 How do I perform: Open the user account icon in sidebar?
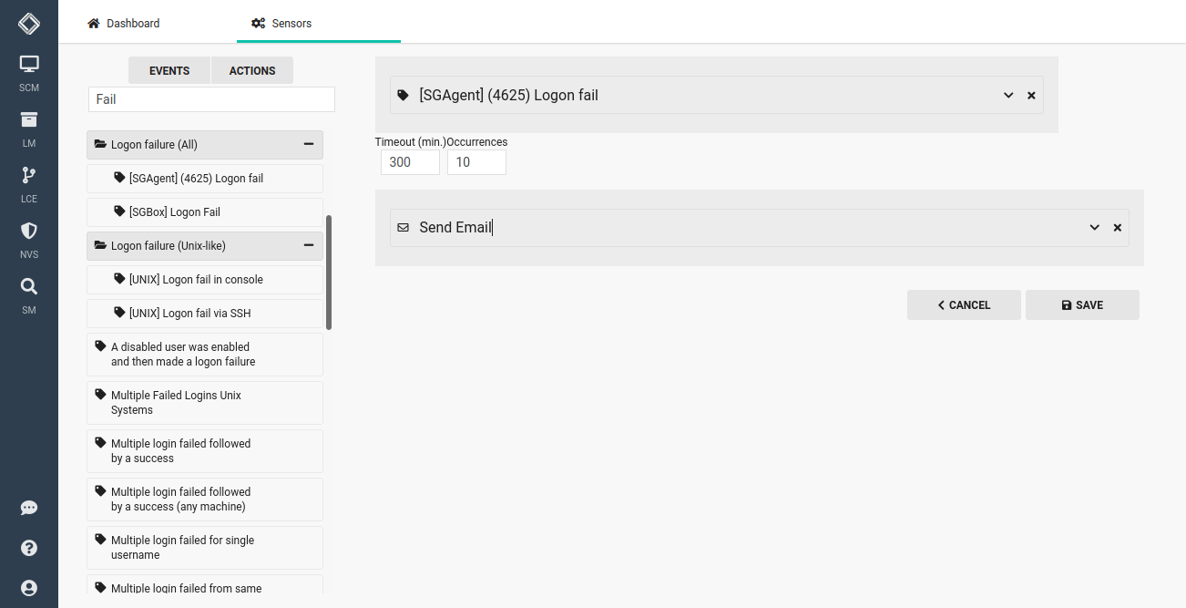coord(28,588)
